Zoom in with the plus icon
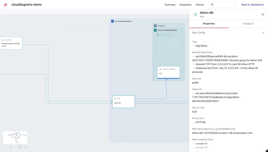The image size is (268, 152). click(11, 147)
